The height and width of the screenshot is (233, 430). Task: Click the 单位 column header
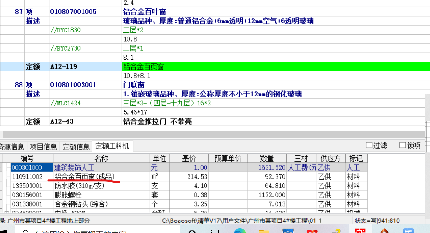[160, 158]
